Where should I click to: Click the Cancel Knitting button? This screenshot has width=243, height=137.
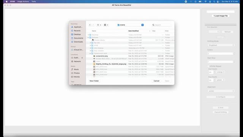[221, 112]
